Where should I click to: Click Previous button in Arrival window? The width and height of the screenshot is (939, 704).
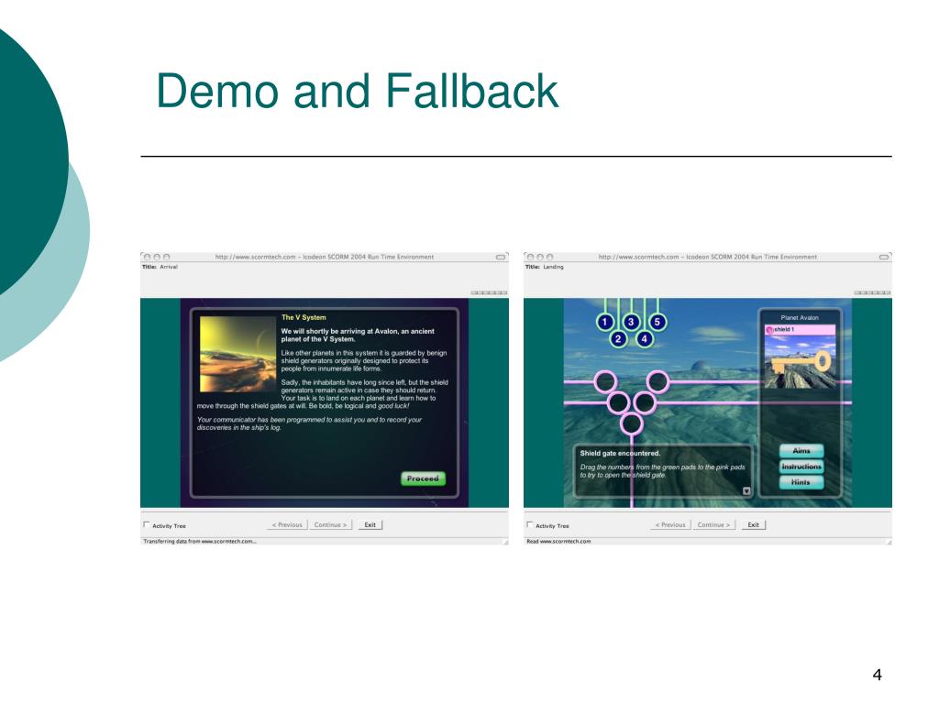pos(287,525)
